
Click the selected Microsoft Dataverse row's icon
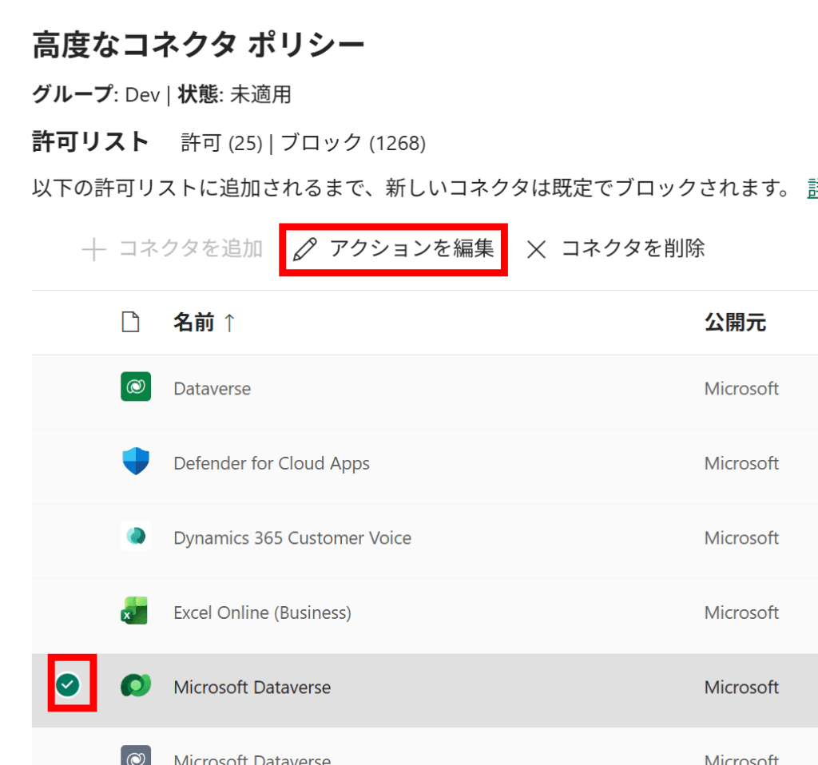136,687
